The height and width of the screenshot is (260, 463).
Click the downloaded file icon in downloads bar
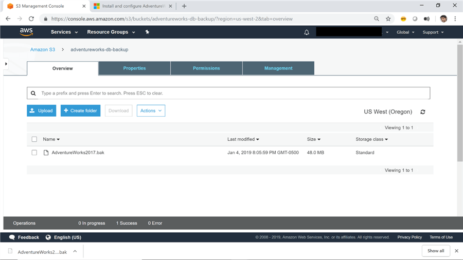click(10, 251)
